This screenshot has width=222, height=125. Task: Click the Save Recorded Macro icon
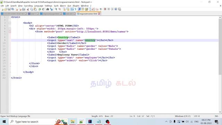click(119, 9)
